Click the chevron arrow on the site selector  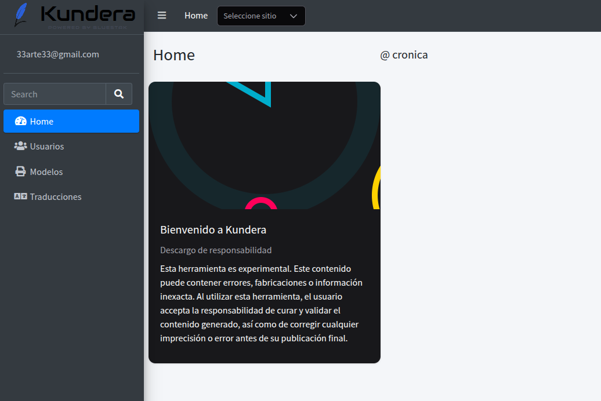pos(294,16)
